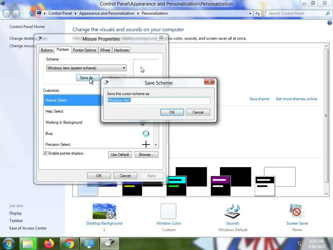This screenshot has width=333, height=250.
Task: Click the Busy ring cursor icon
Action: tap(146, 133)
